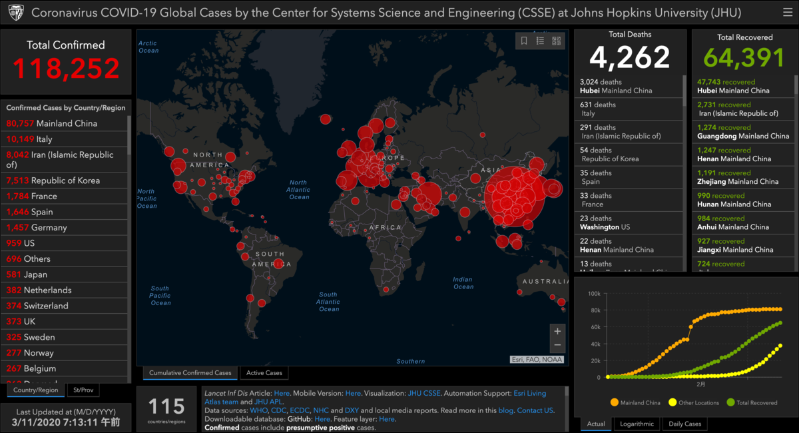Click '631 deaths Italy' entry
Screen dimensions: 799x433
coord(629,109)
